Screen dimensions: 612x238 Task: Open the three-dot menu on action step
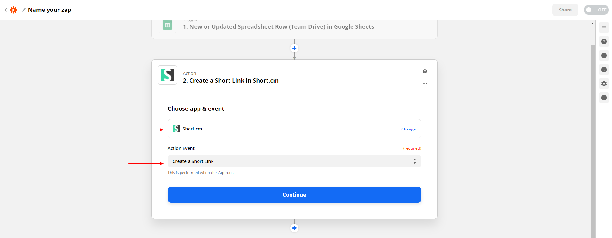tap(425, 83)
